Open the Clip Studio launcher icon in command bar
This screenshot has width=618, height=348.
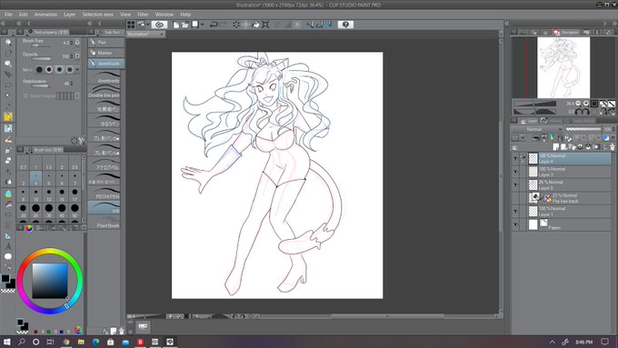click(x=159, y=25)
